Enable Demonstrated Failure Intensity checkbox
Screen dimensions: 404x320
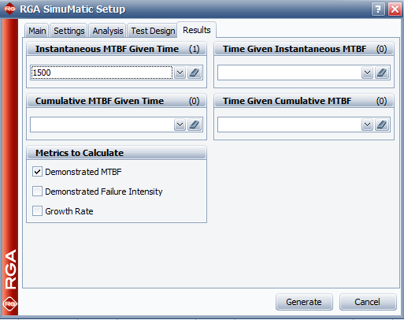37,192
